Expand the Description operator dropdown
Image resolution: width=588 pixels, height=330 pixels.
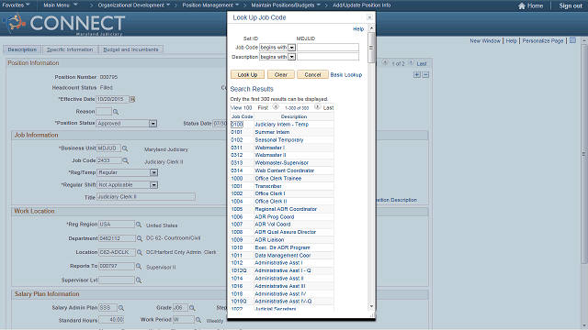tap(291, 57)
